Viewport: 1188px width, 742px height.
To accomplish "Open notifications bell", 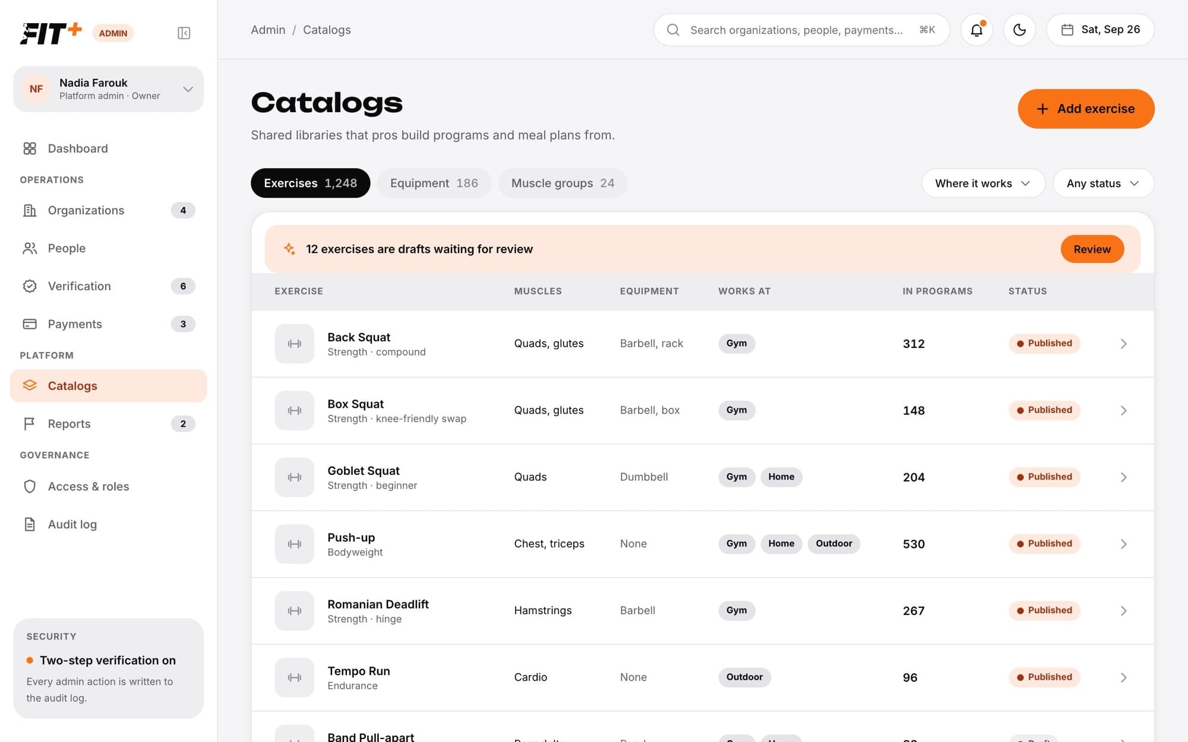I will 977,30.
